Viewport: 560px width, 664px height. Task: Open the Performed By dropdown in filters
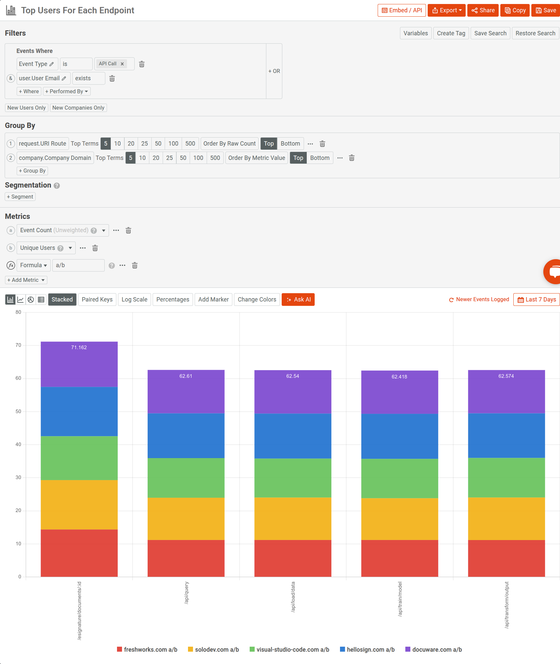(66, 91)
